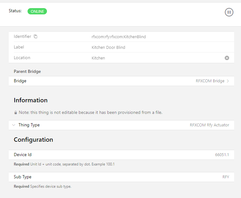Click the Thing Type row label
241x198 pixels.
pyautogui.click(x=29, y=125)
